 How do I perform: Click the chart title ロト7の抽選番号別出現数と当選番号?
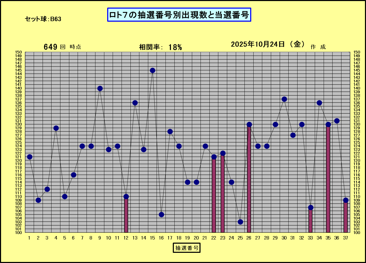point(179,15)
